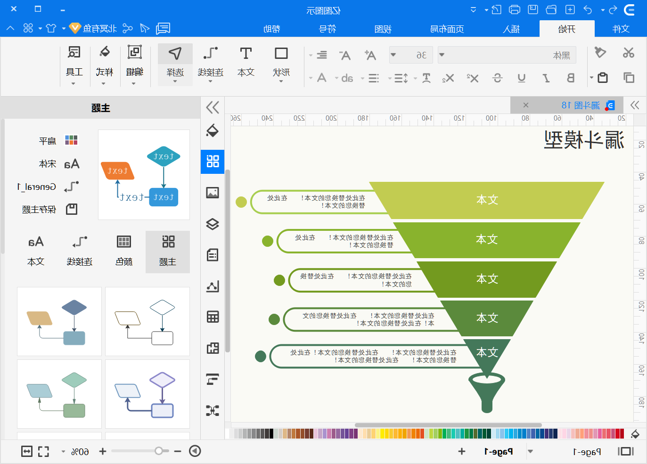Click the Comment icon in menu bar
The height and width of the screenshot is (464, 647).
[163, 28]
